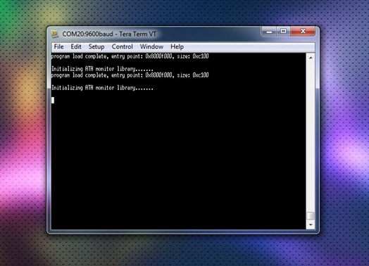Click the 'COM20:9600baud - Tera Term VT' title
The image size is (369, 266).
[x=109, y=34]
